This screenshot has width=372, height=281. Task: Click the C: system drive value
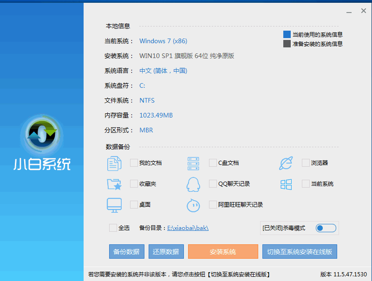point(142,85)
